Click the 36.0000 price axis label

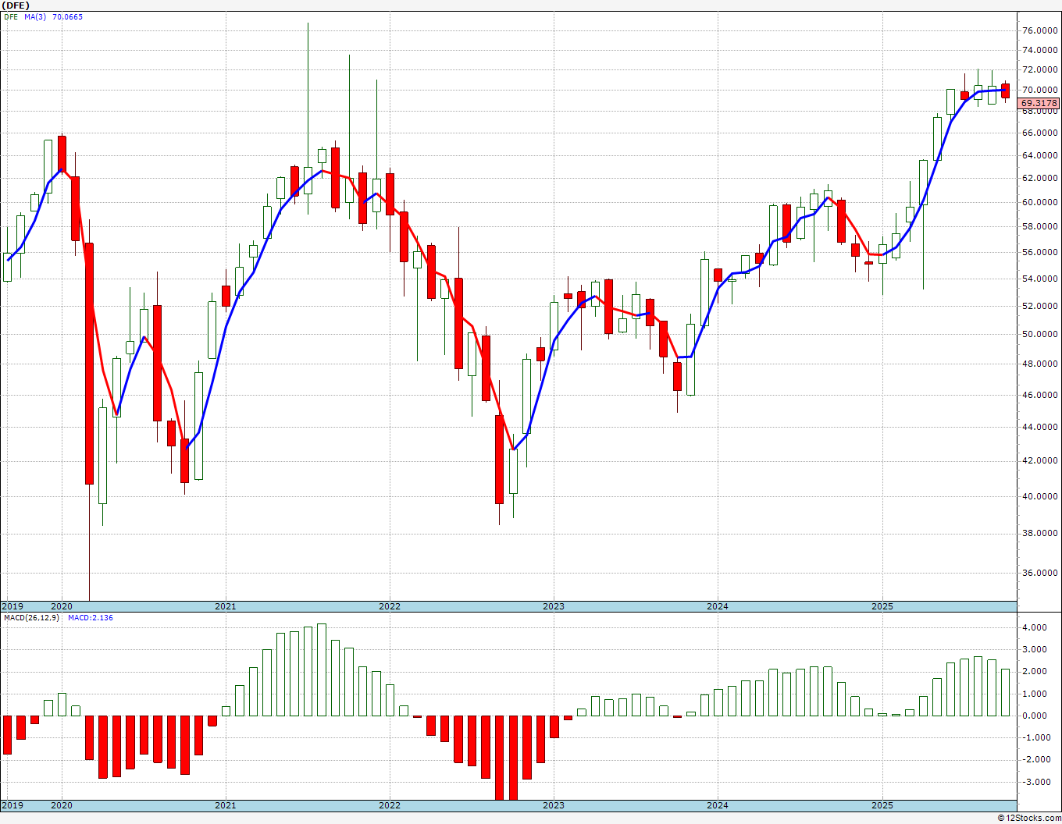(1039, 573)
